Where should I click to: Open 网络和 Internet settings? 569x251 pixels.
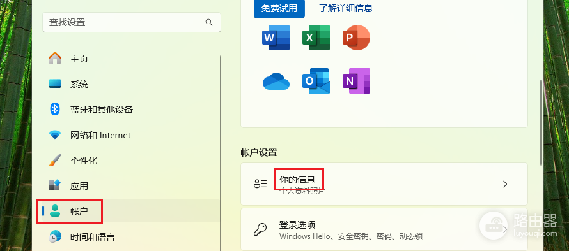coord(131,135)
